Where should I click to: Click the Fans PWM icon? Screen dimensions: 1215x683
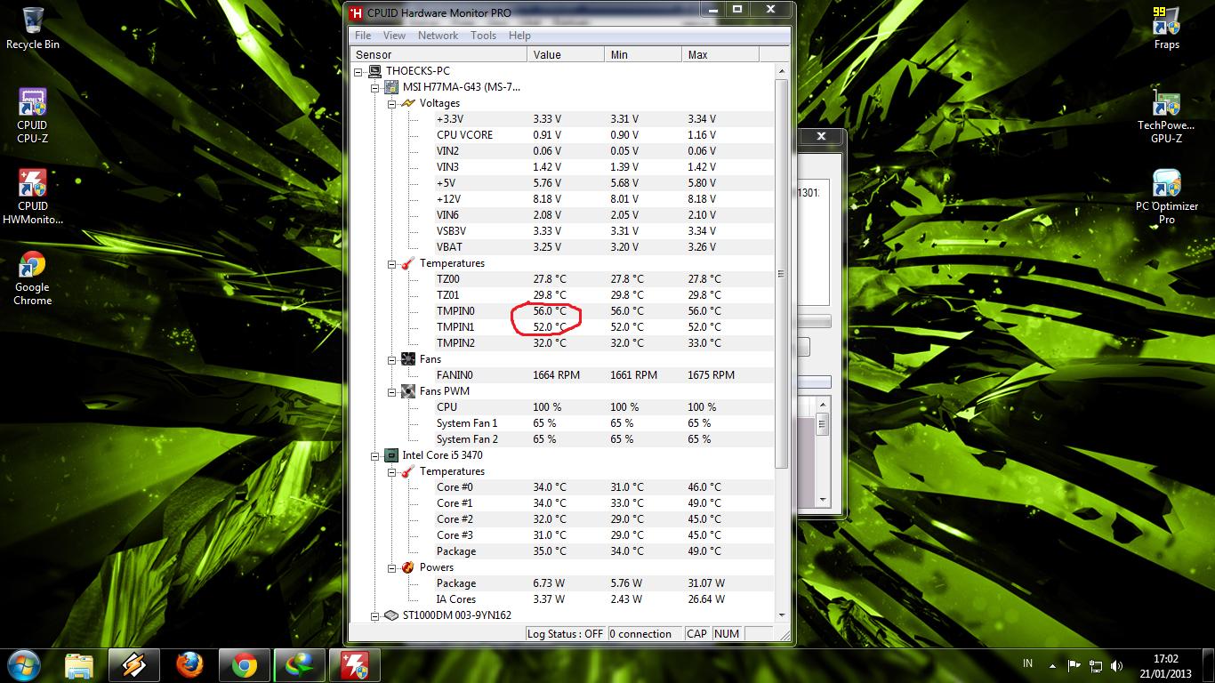[x=408, y=391]
